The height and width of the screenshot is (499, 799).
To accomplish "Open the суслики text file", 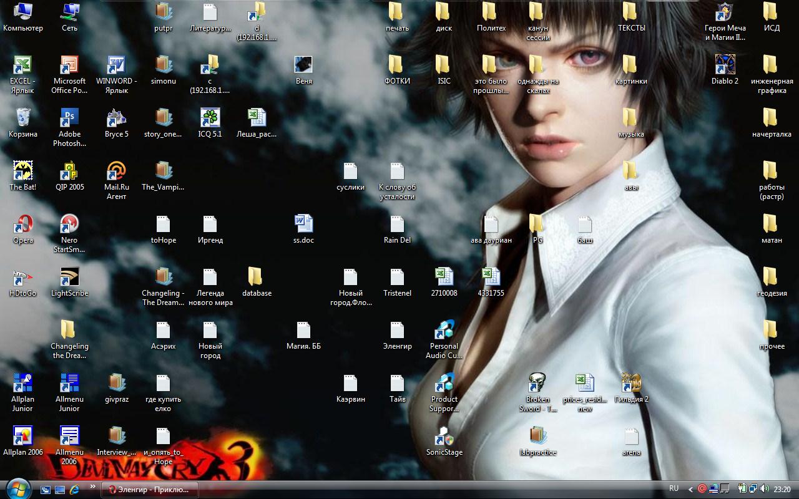I will pyautogui.click(x=350, y=176).
